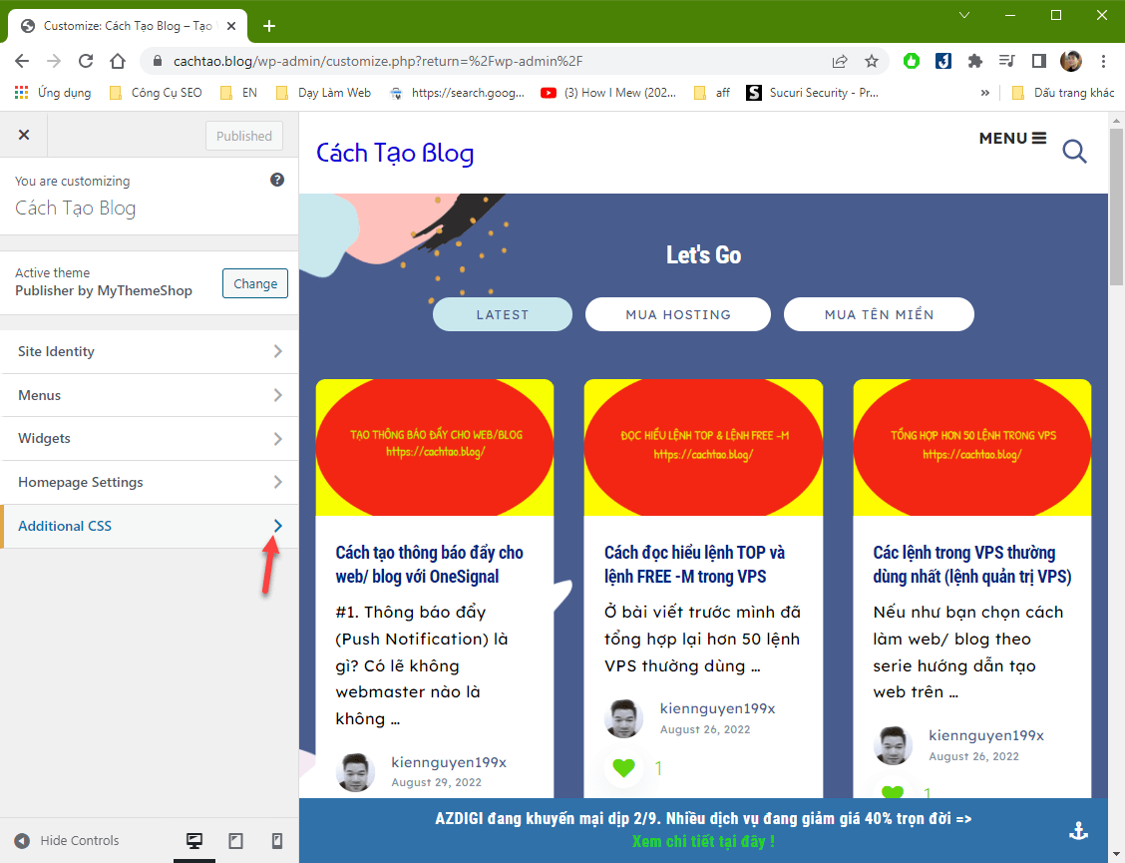Click the anchor icon in promo bar

[1078, 831]
